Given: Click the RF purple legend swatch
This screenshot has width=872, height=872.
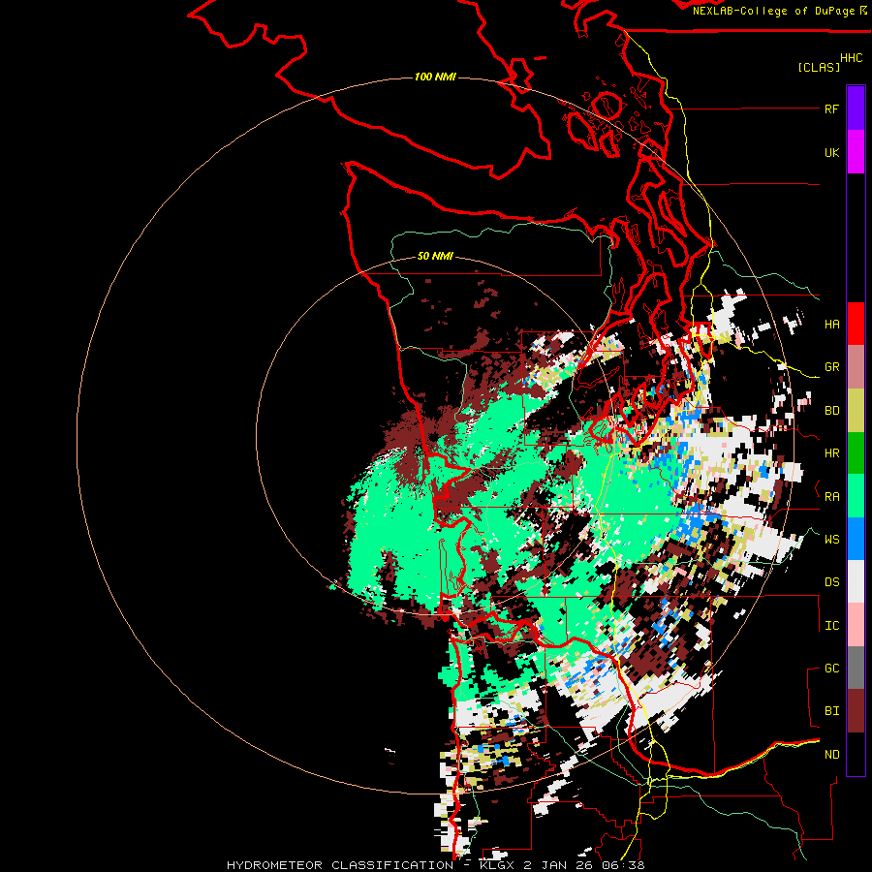Looking at the screenshot, I should (x=856, y=109).
